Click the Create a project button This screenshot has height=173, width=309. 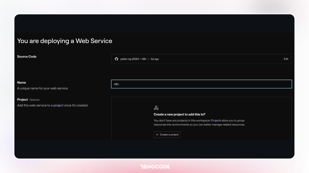coord(167,135)
